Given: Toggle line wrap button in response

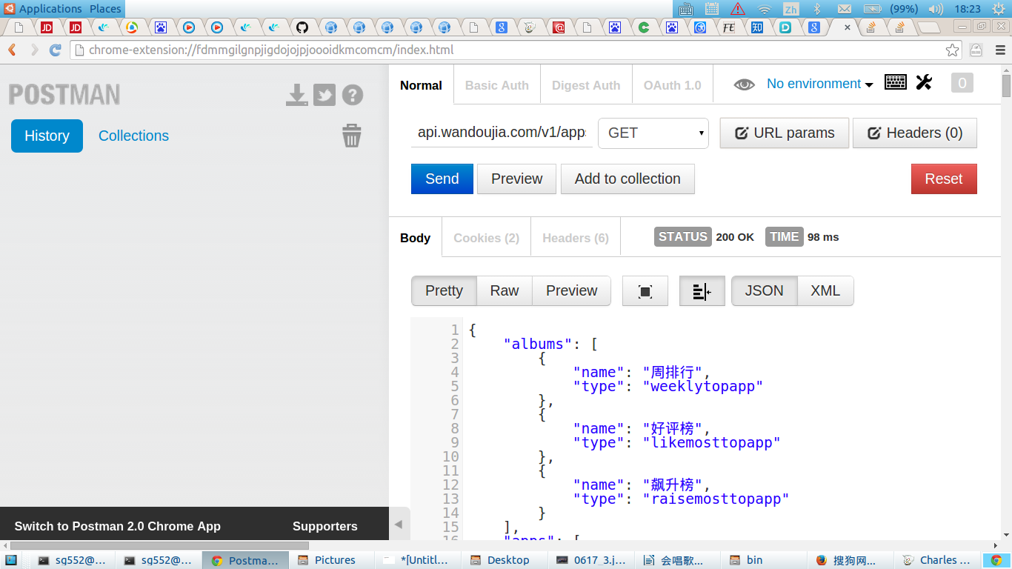Looking at the screenshot, I should tap(702, 291).
